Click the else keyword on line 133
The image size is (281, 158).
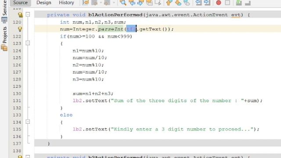[66, 115]
